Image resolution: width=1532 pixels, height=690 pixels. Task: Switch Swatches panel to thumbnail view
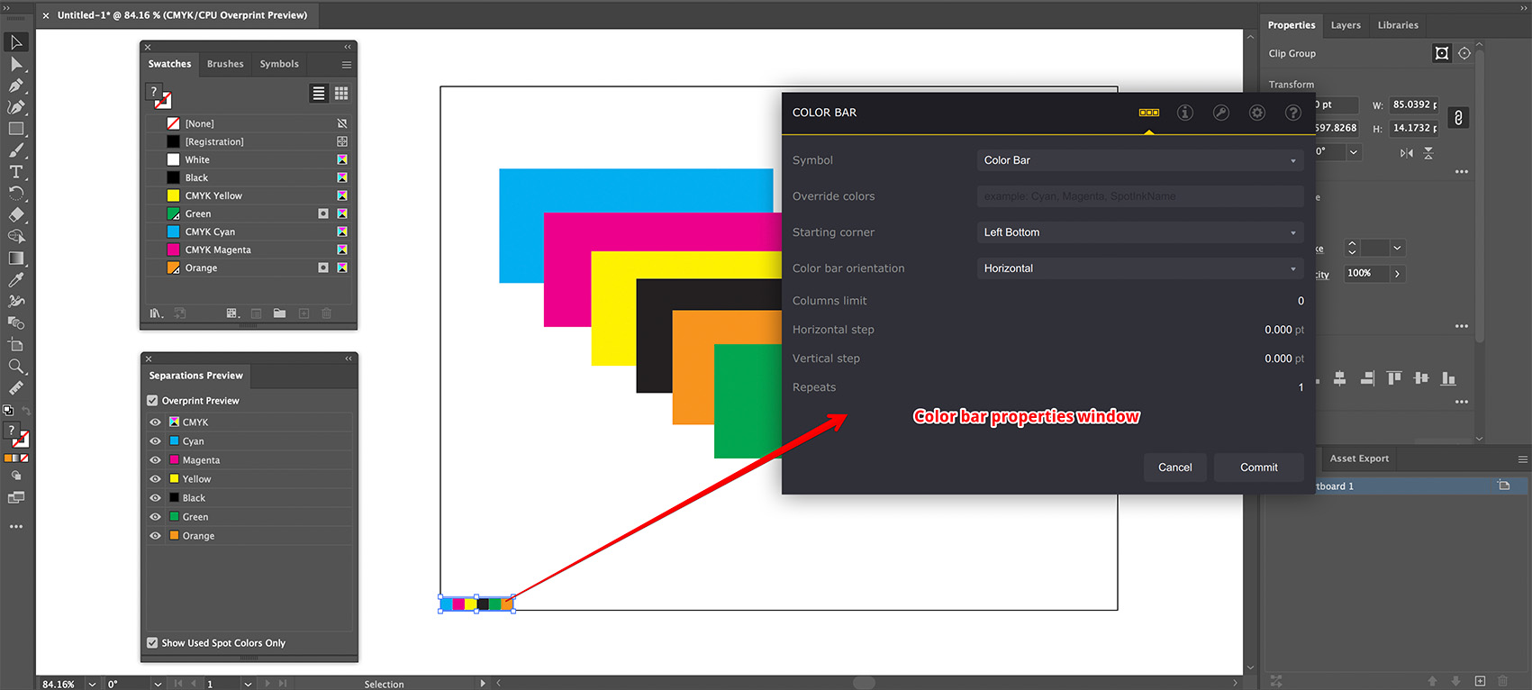click(341, 93)
